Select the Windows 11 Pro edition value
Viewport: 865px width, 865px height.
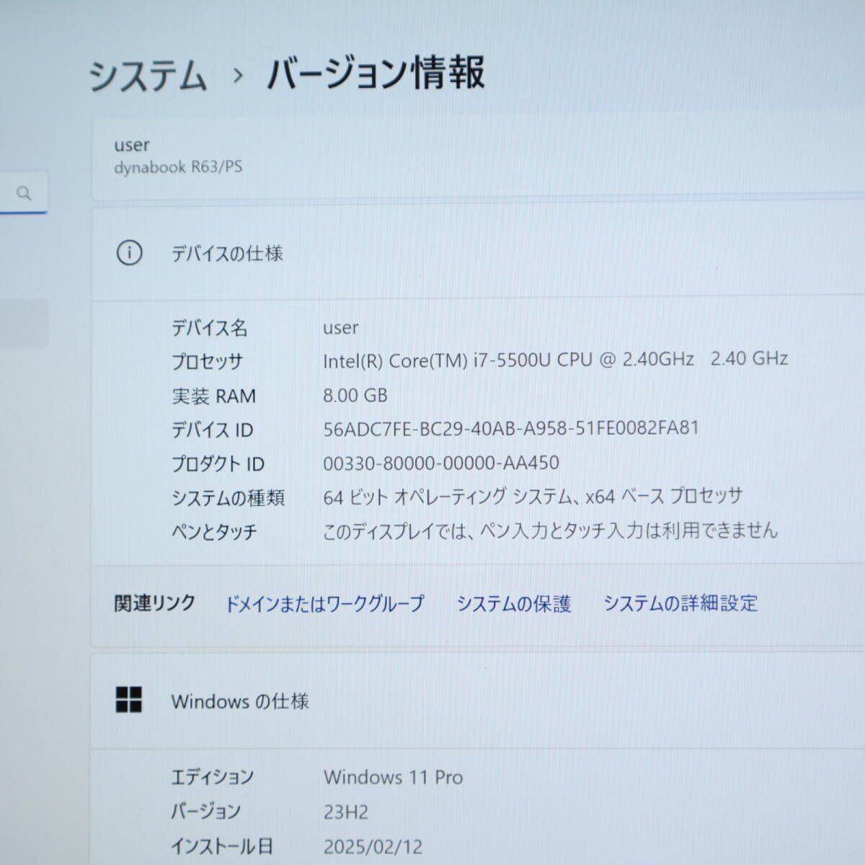coord(394,777)
